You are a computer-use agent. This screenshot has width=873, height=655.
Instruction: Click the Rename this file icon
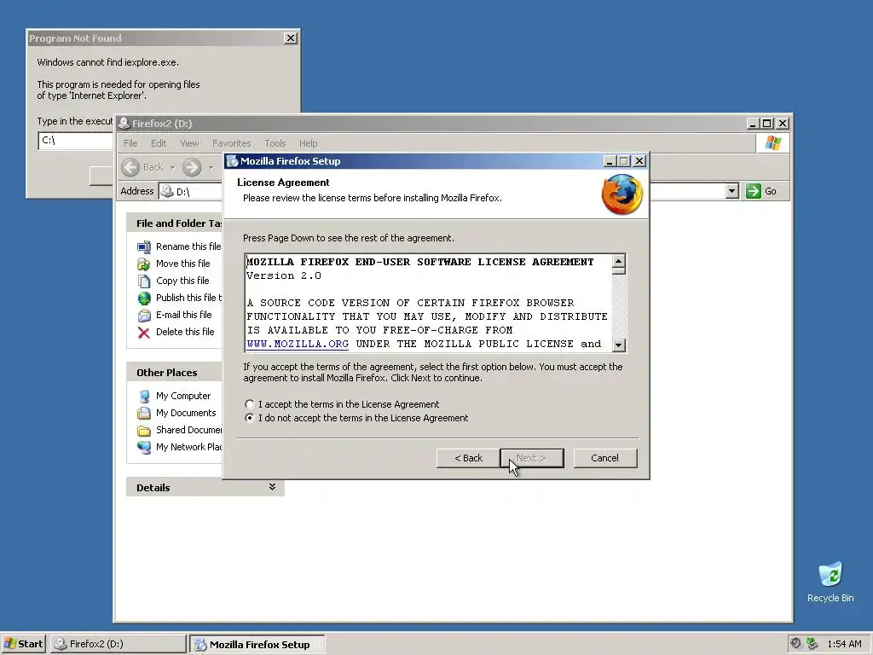(143, 246)
